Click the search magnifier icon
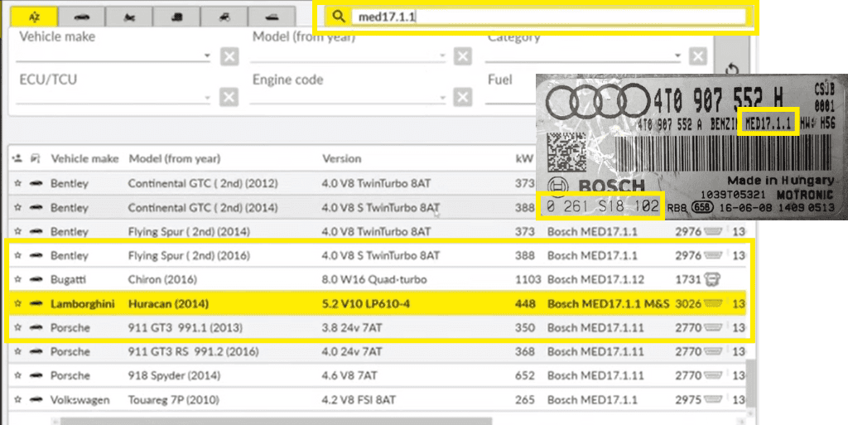Viewport: 848px width, 425px height. point(338,17)
